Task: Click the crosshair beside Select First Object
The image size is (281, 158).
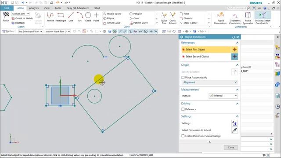Action: click(234, 50)
